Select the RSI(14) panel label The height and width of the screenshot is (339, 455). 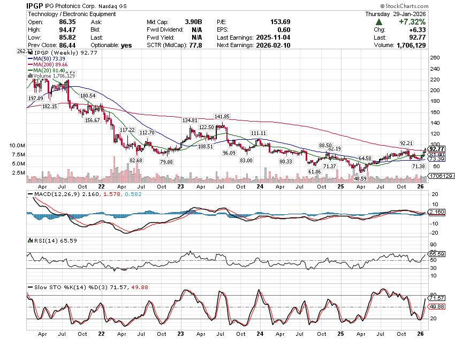(40, 240)
